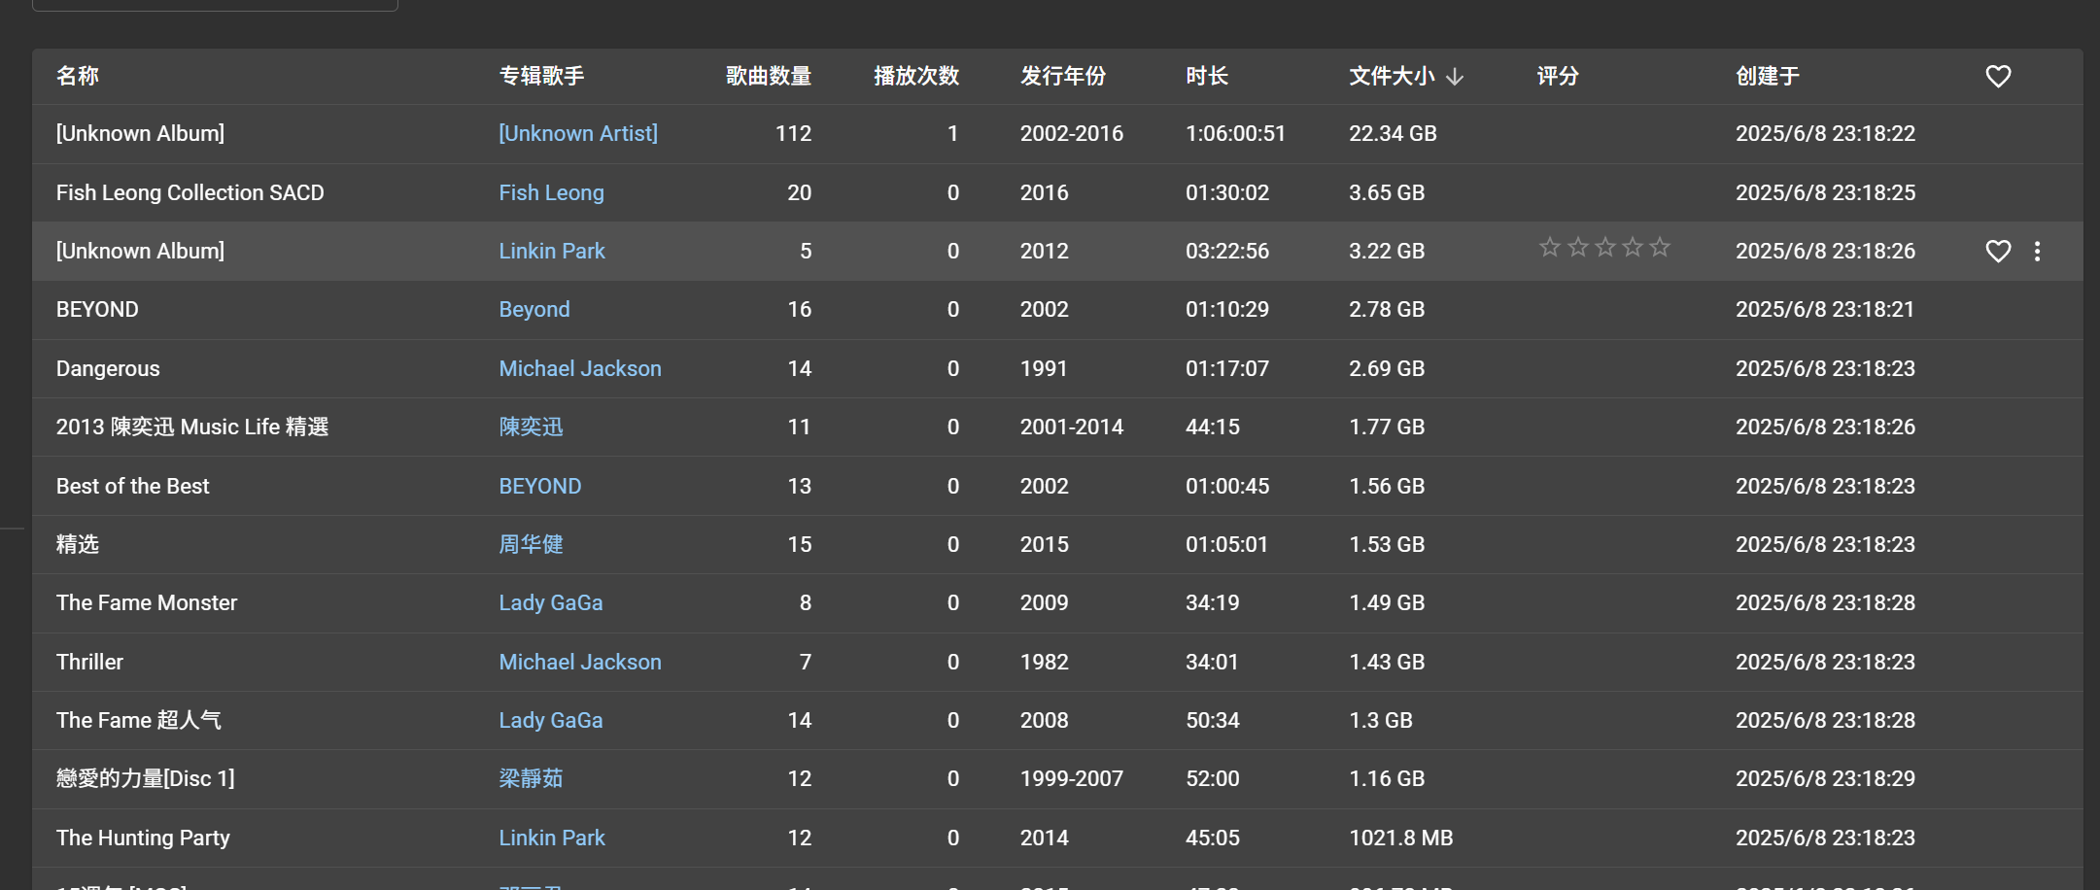Favorite the Linkin Park Unknown Album row
This screenshot has height=890, width=2100.
tap(1998, 251)
